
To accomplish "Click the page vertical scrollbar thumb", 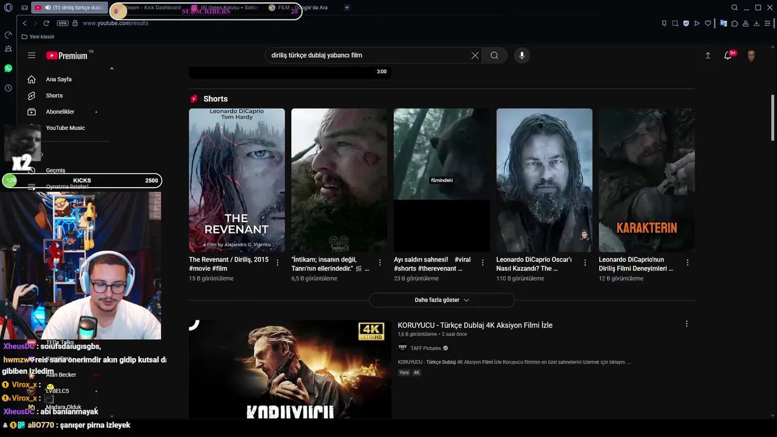I will 773,118.
